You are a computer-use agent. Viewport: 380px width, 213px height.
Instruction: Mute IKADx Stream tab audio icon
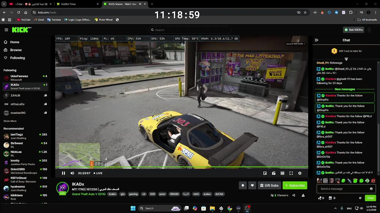(x=140, y=4)
